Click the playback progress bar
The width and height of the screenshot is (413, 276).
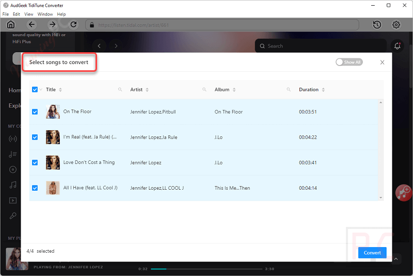pyautogui.click(x=206, y=269)
